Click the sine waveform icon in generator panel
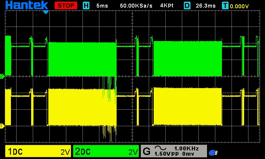 [x=161, y=148]
